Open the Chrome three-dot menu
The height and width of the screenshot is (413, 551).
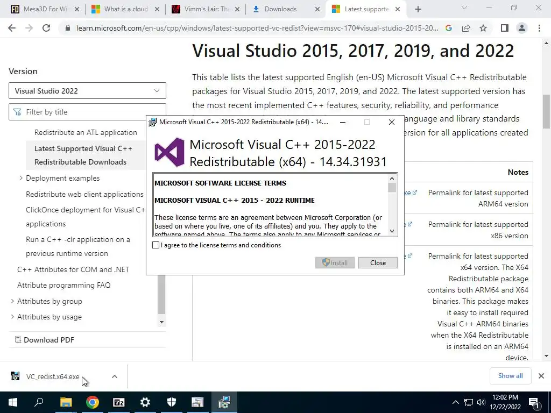tap(539, 28)
